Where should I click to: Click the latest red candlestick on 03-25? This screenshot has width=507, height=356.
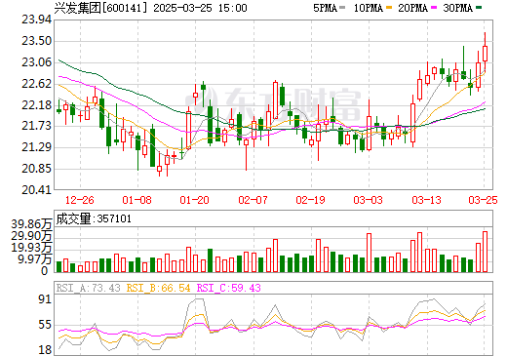coord(486,54)
